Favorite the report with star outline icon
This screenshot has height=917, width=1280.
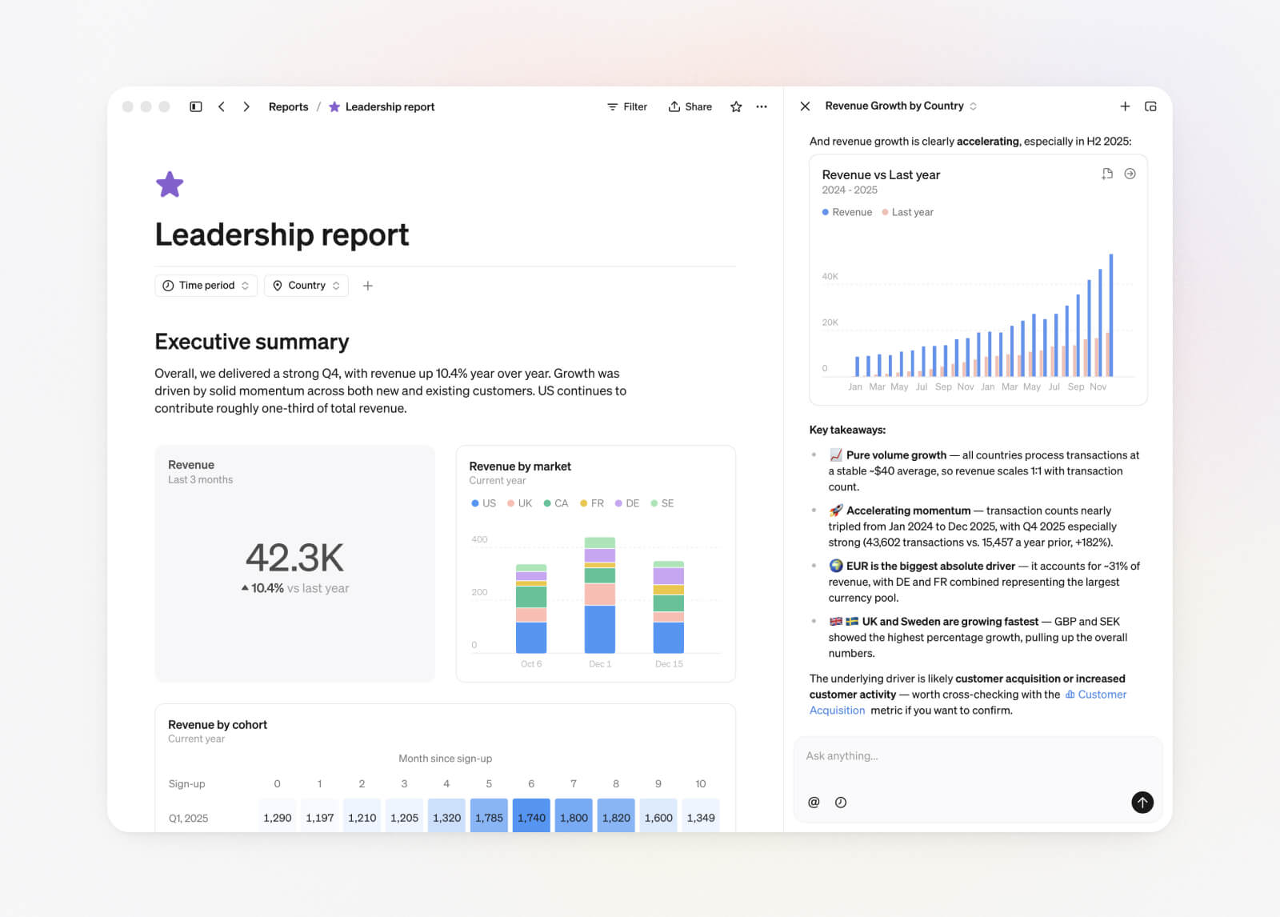tap(736, 106)
